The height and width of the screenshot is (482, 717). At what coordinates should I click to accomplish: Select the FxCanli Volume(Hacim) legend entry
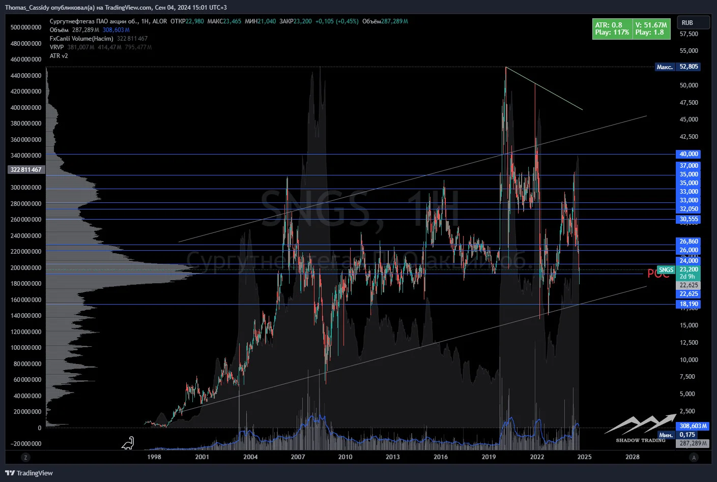(81, 39)
